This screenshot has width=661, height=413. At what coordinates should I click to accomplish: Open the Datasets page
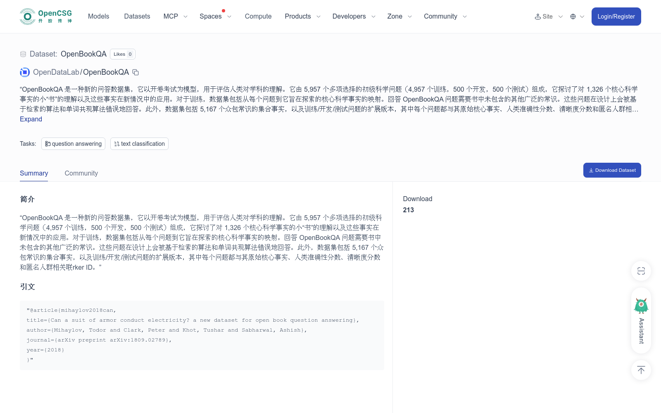point(137,17)
